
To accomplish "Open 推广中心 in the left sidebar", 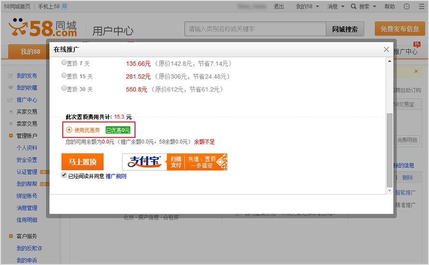I will (x=27, y=100).
